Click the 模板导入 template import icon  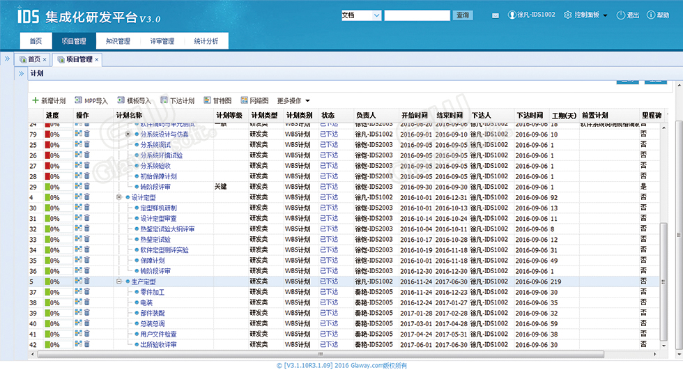pyautogui.click(x=121, y=100)
